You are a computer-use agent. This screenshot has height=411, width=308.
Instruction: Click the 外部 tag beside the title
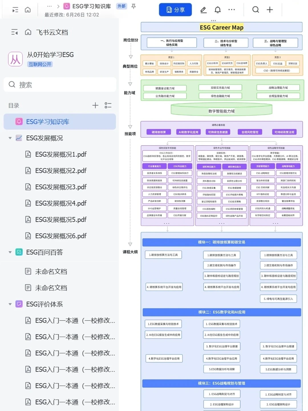point(121,6)
